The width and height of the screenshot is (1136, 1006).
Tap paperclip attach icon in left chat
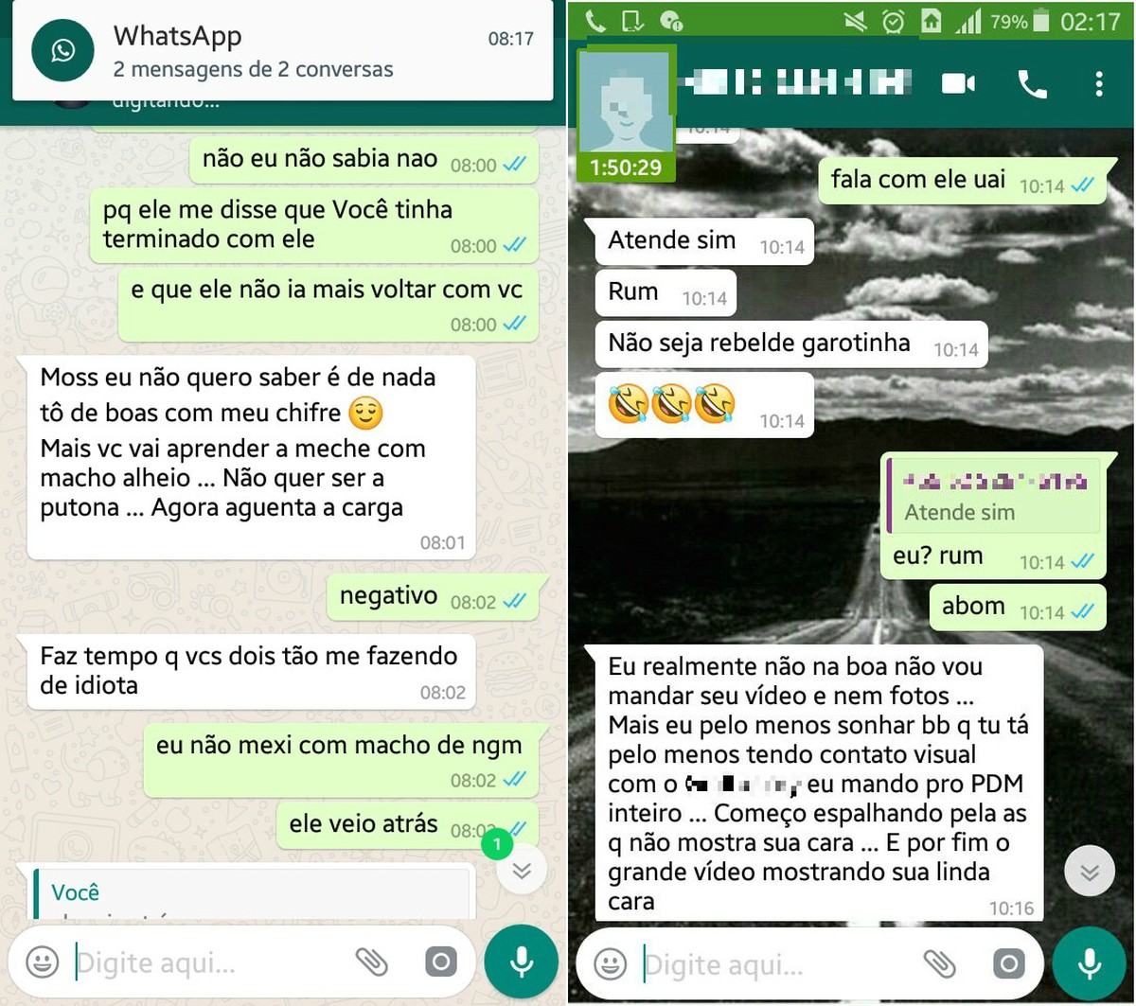[372, 963]
